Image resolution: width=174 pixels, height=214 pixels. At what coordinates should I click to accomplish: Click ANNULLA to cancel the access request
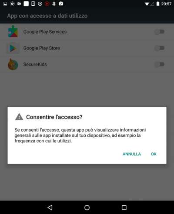point(132,154)
